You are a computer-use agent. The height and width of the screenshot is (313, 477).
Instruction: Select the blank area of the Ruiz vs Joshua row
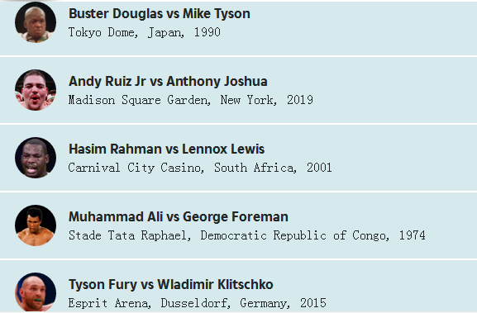click(x=395, y=90)
